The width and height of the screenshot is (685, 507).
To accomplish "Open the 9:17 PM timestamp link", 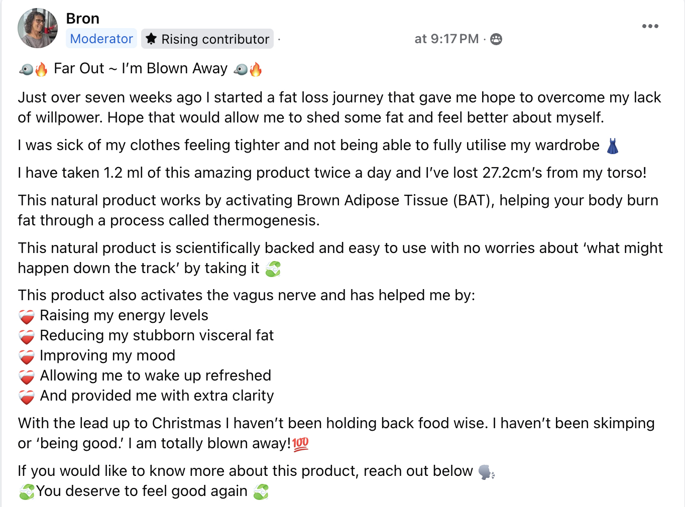I will coord(446,39).
